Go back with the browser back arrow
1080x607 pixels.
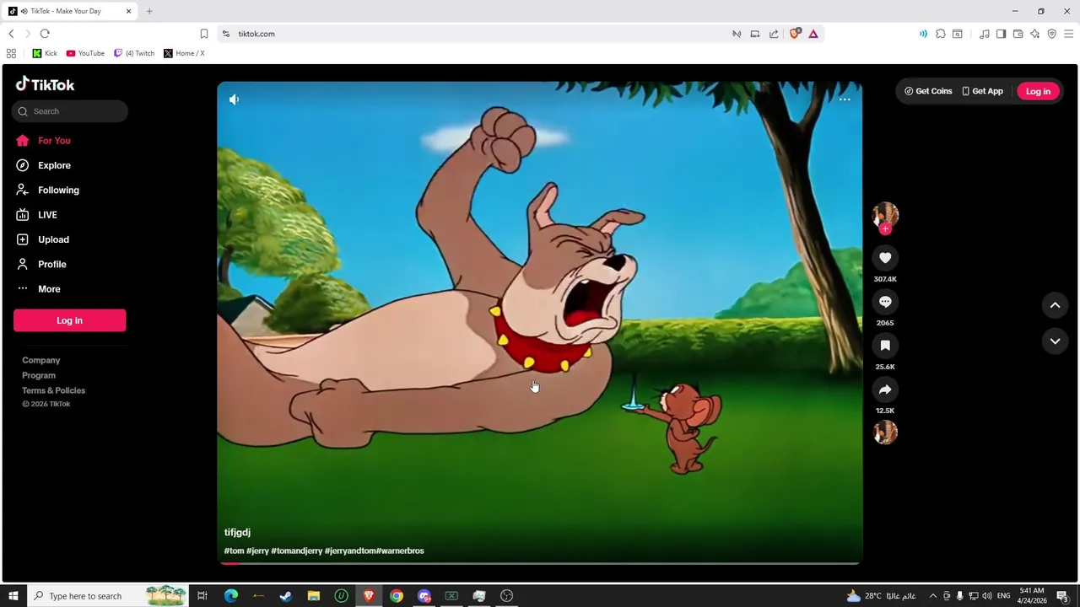(x=11, y=34)
